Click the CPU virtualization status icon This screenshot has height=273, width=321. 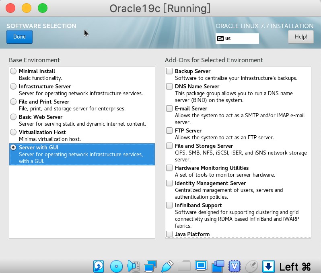[235, 266]
